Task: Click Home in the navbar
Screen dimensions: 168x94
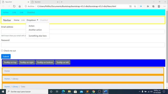Action: click(x=17, y=20)
